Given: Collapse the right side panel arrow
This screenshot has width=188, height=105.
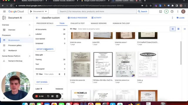Looking at the screenshot, I should (x=185, y=29).
